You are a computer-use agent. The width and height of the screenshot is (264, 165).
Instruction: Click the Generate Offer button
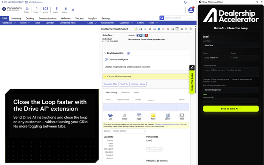click(110, 84)
